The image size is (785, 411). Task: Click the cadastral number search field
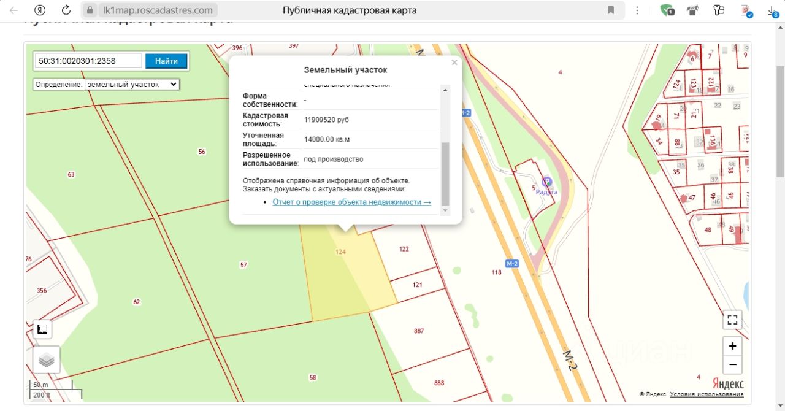88,61
